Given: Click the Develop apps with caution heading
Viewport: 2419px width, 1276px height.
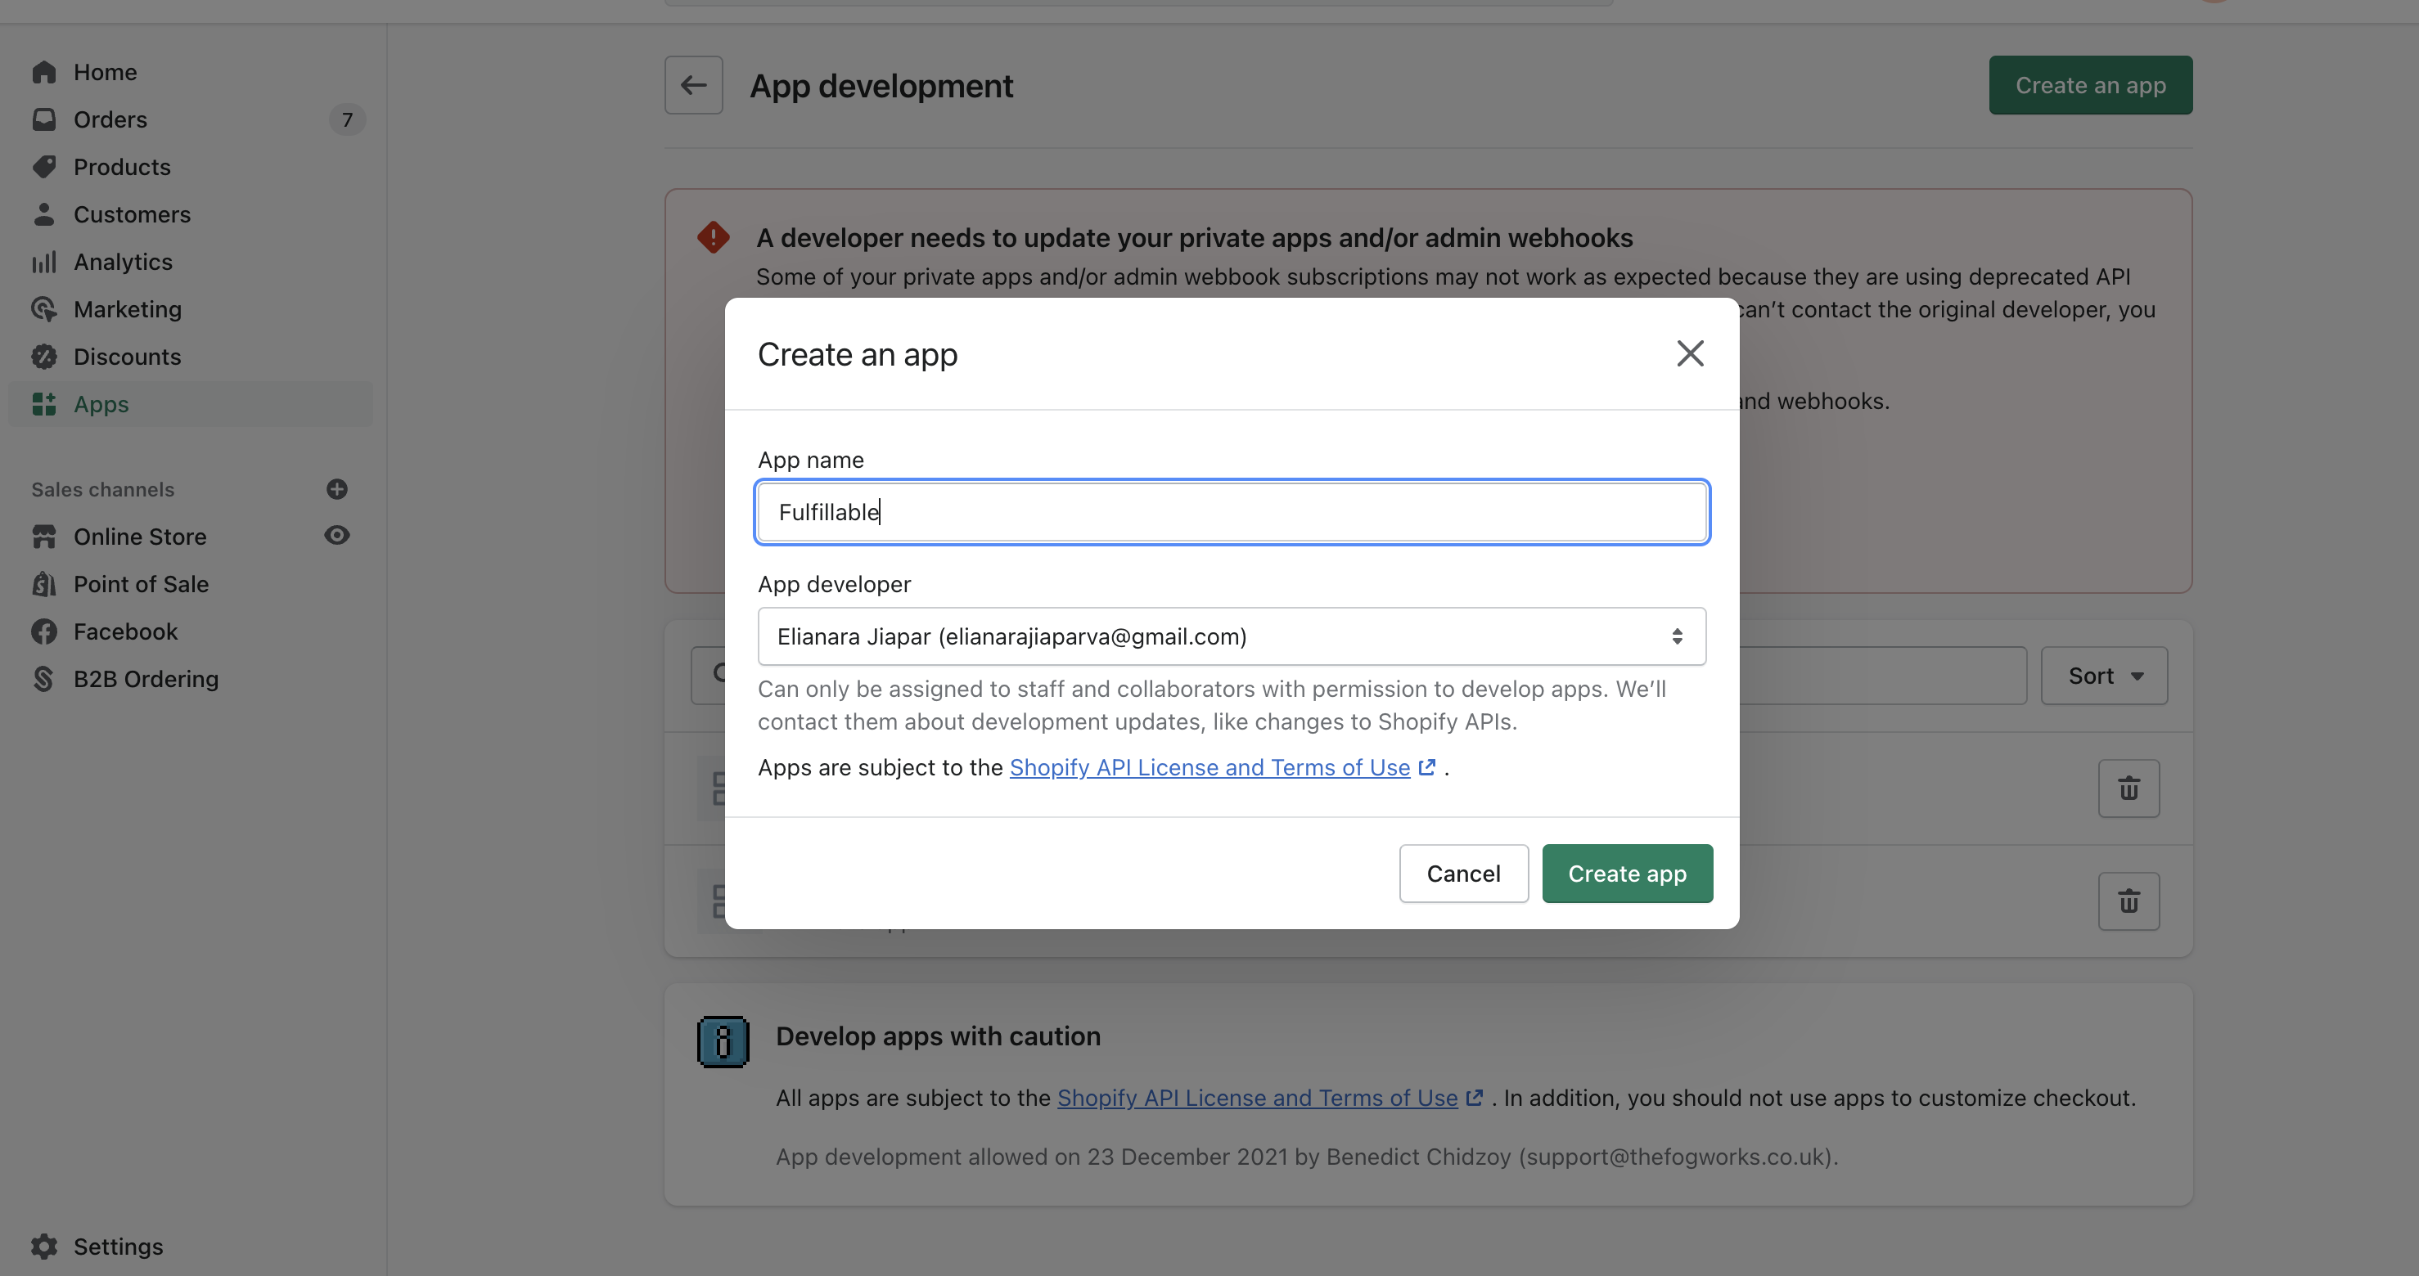Looking at the screenshot, I should coord(938,1036).
